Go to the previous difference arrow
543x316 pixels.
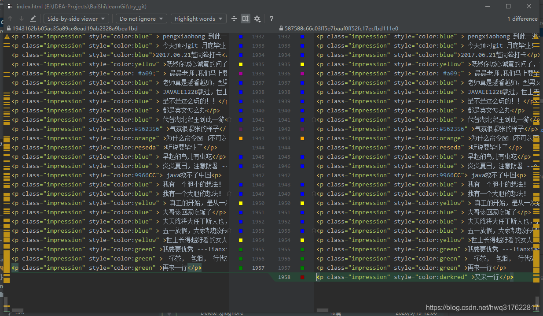10,19
